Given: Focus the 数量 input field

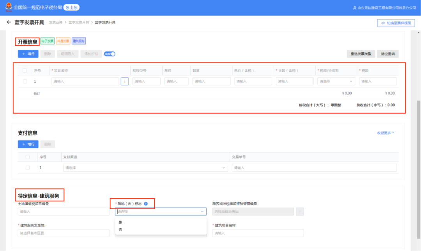Looking at the screenshot, I should 211,81.
